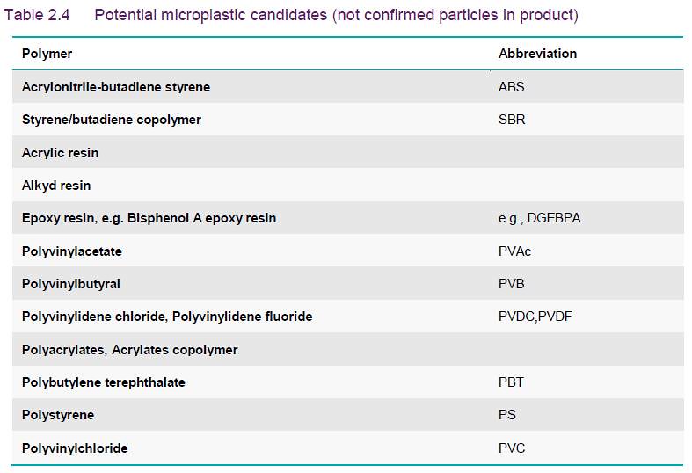This screenshot has width=692, height=473.
Task: Click the PVC abbreviation in last row
Action: pos(512,448)
